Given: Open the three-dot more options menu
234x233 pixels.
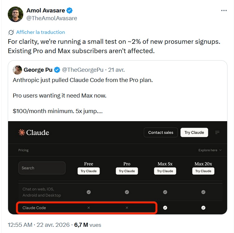Looking at the screenshot, I should click(x=224, y=11).
